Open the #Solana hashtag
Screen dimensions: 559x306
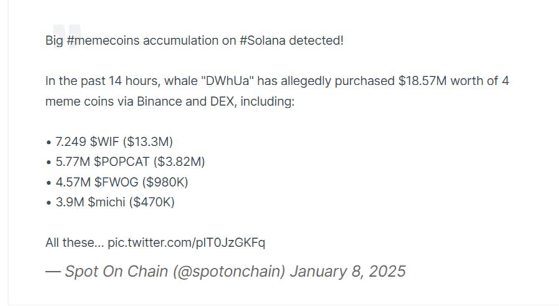[262, 40]
